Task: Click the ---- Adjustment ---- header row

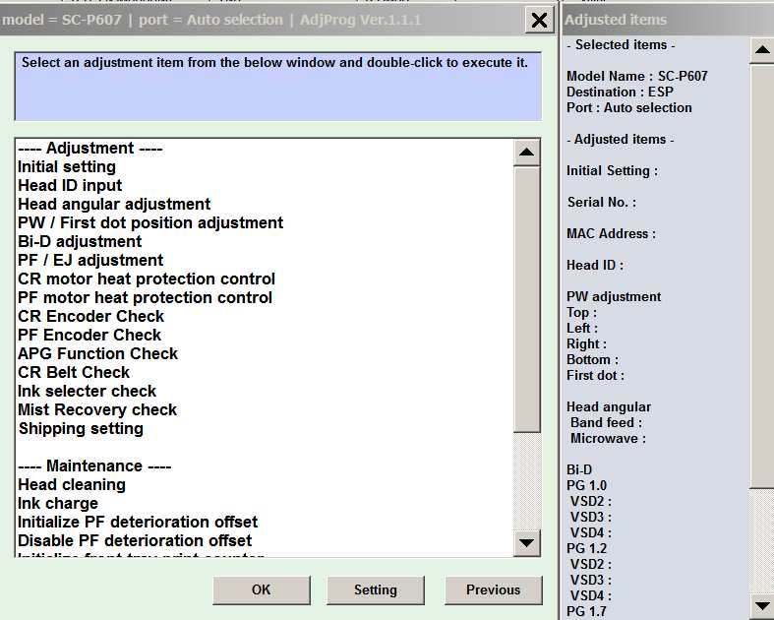Action: click(x=89, y=149)
